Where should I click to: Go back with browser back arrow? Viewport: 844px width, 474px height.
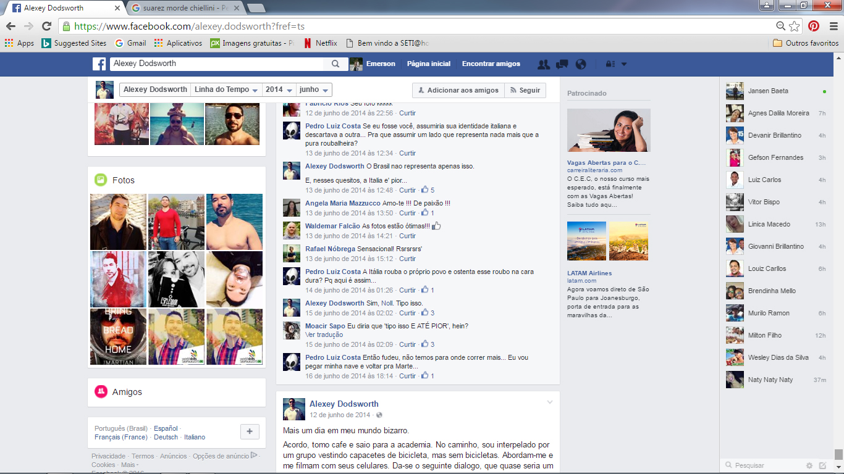coord(11,26)
